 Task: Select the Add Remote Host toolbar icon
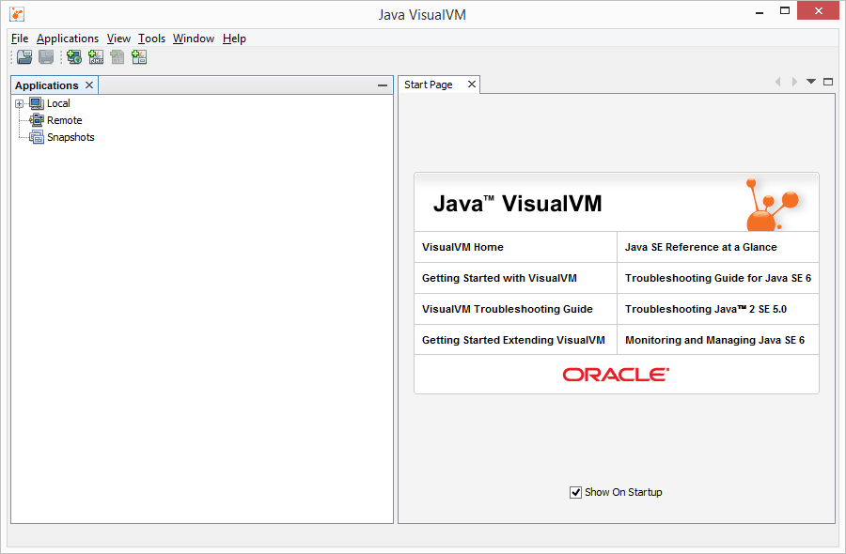point(73,56)
